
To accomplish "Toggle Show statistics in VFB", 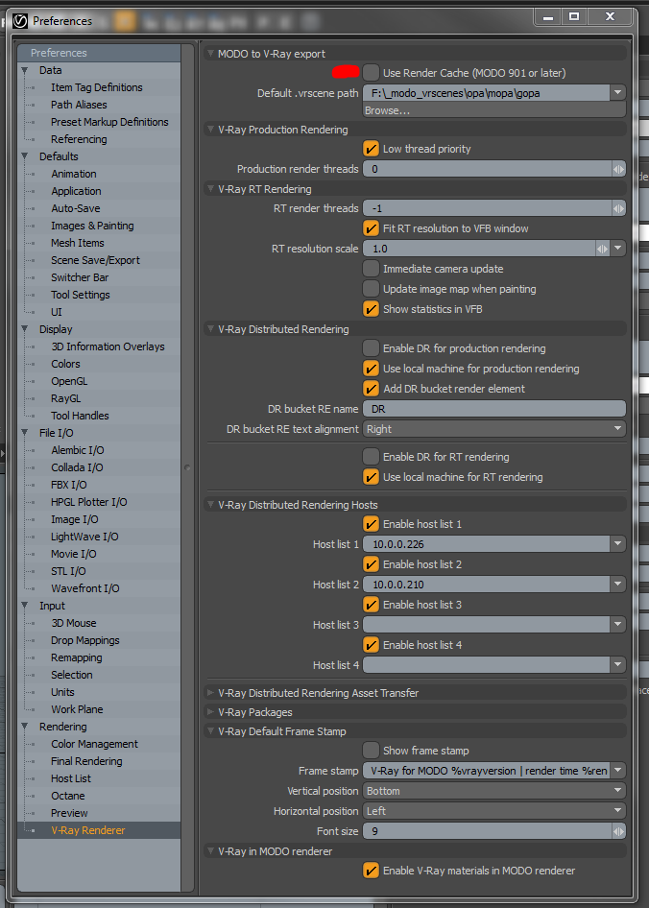I will (371, 309).
